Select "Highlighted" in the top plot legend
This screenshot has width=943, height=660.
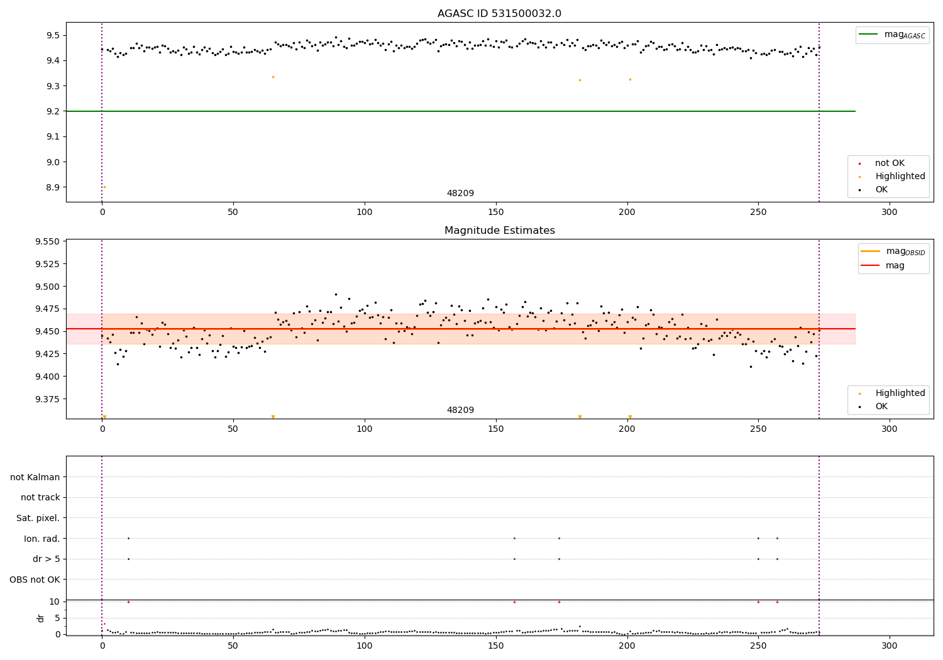point(893,177)
